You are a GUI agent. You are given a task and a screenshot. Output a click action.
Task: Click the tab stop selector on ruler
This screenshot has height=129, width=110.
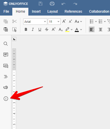coord(14,39)
